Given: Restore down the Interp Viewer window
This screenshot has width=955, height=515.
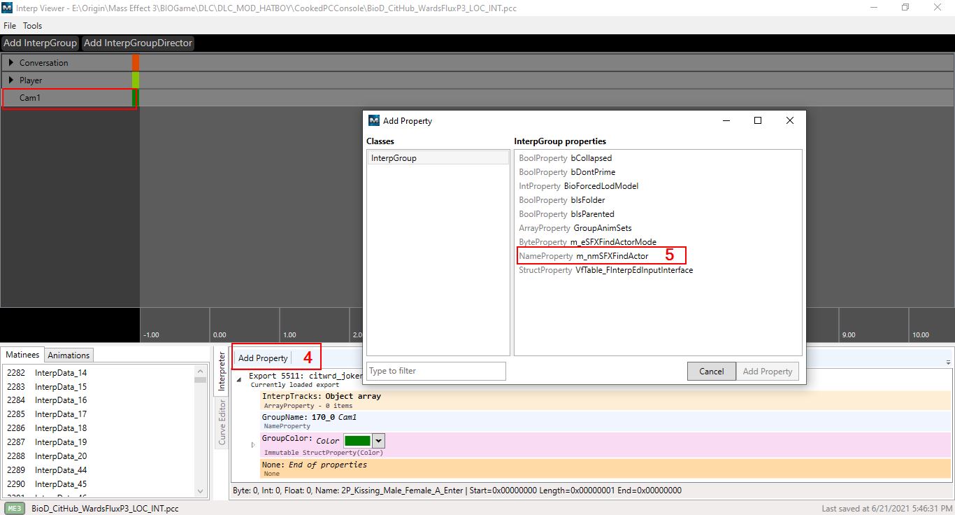Looking at the screenshot, I should coord(905,8).
